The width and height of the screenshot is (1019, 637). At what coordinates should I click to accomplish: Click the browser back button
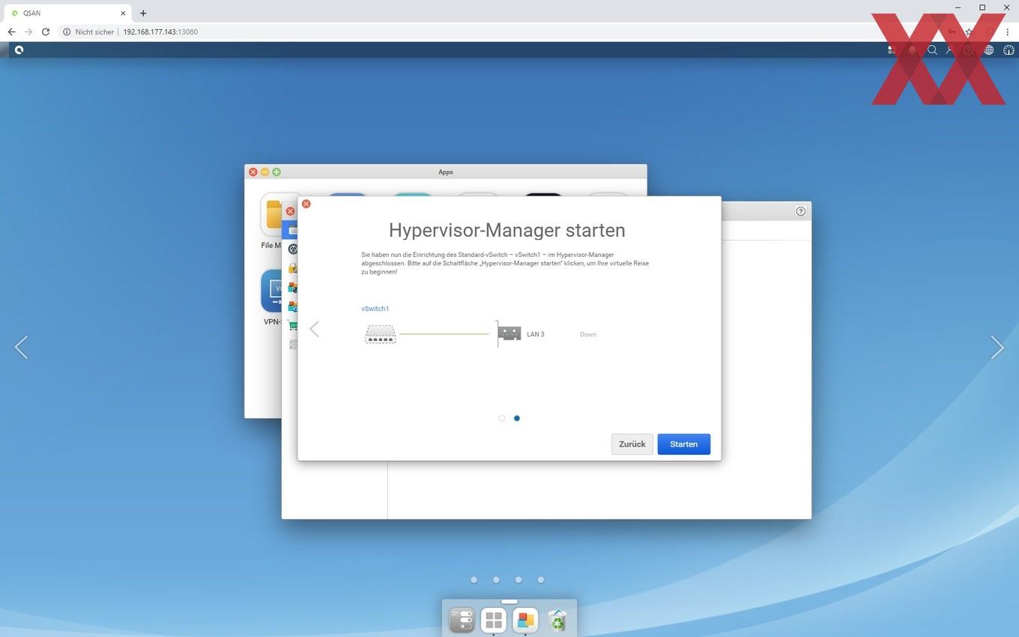tap(11, 31)
